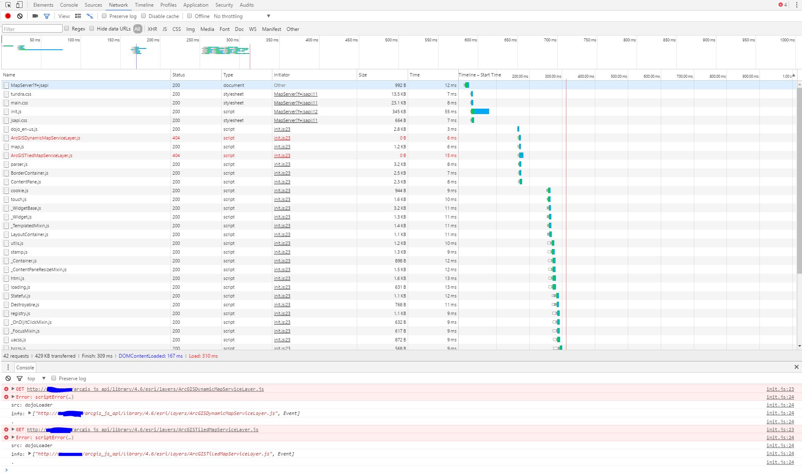Image resolution: width=802 pixels, height=473 pixels.
Task: Open the console drawer three-dot menu
Action: pyautogui.click(x=8, y=367)
